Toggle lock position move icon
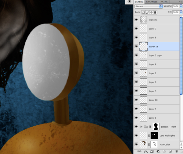 point(151,12)
